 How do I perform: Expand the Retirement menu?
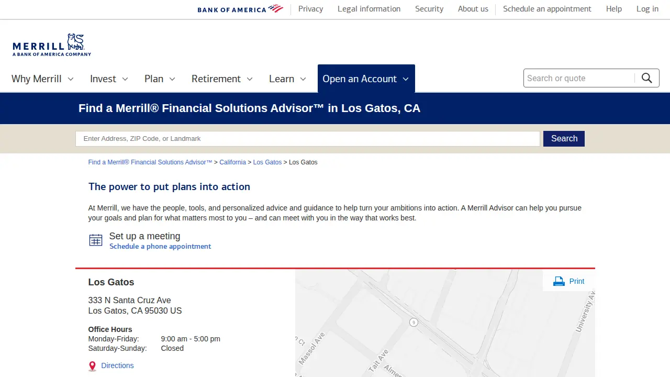click(x=222, y=79)
